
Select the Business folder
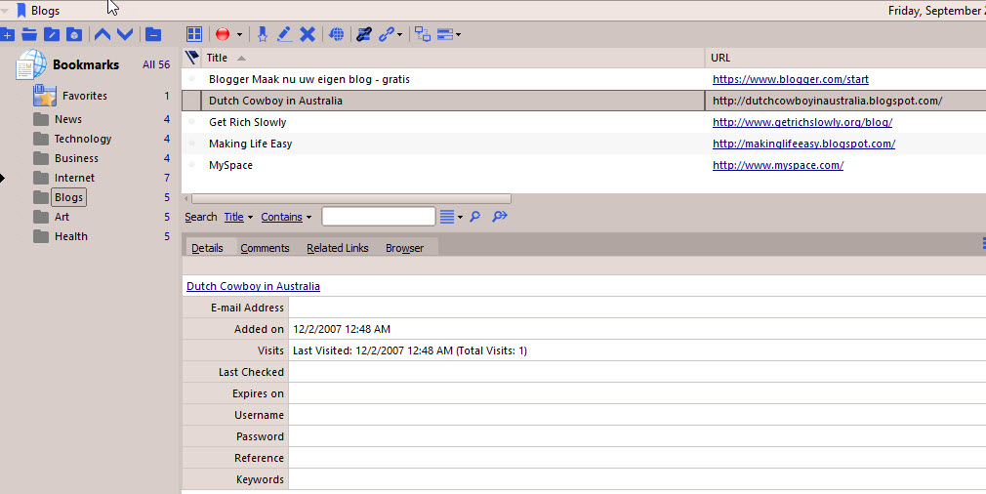pos(76,158)
